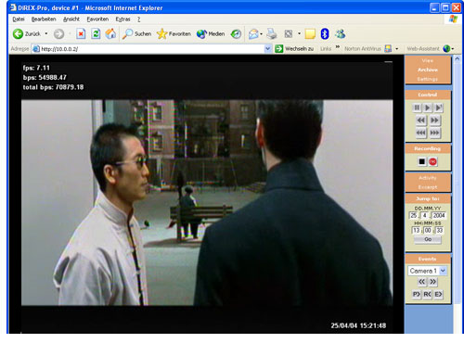Click the Wechseln zu go button
464x343 pixels.
click(x=294, y=49)
